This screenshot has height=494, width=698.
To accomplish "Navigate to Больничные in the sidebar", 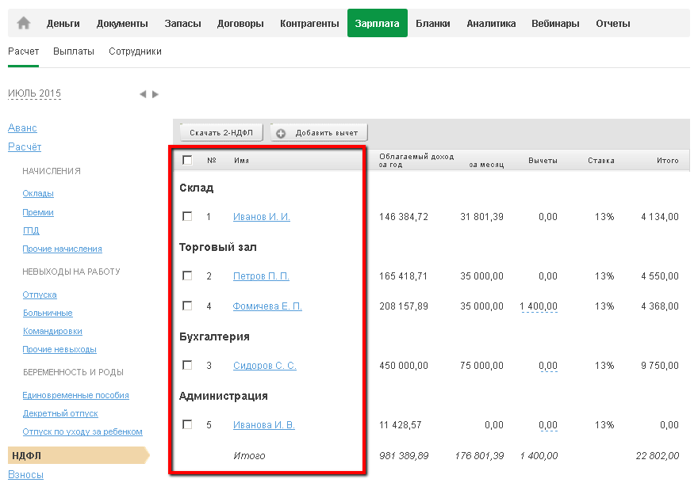I will coord(48,313).
